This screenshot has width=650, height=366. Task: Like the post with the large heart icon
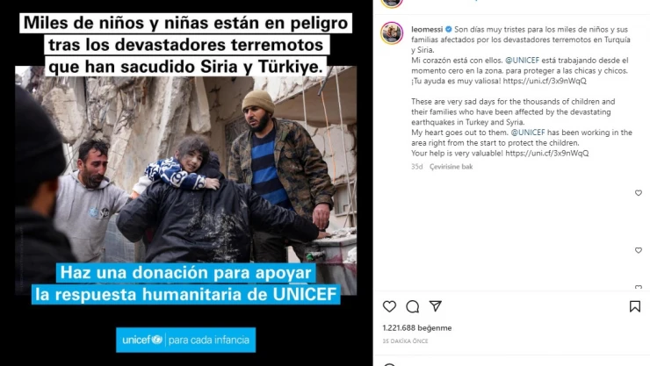tap(389, 306)
